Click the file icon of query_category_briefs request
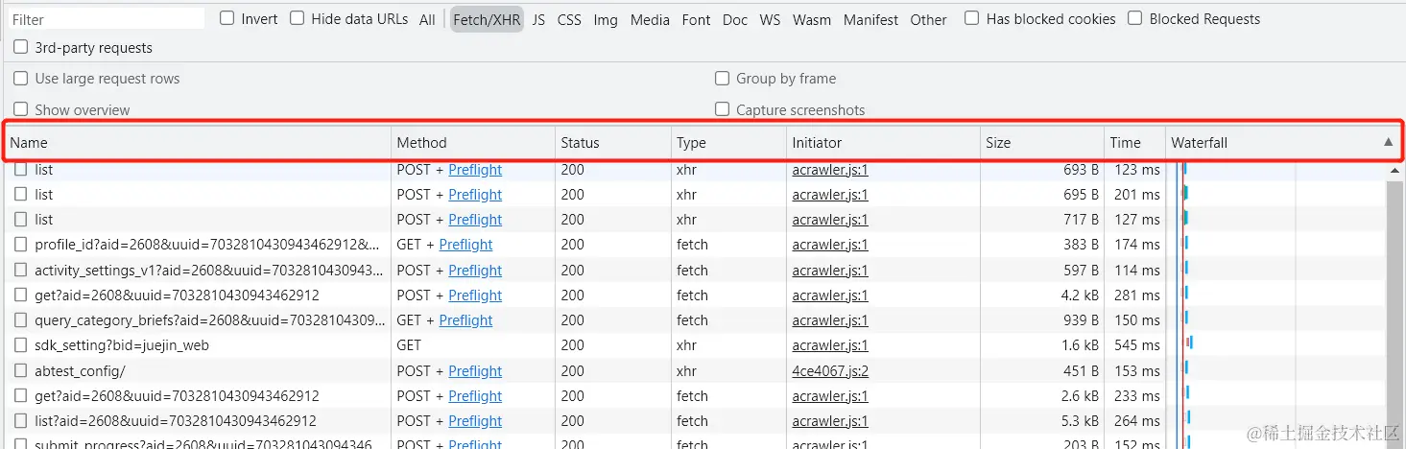 21,319
